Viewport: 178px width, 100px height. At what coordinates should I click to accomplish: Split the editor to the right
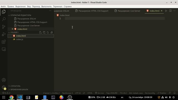(x=170, y=11)
